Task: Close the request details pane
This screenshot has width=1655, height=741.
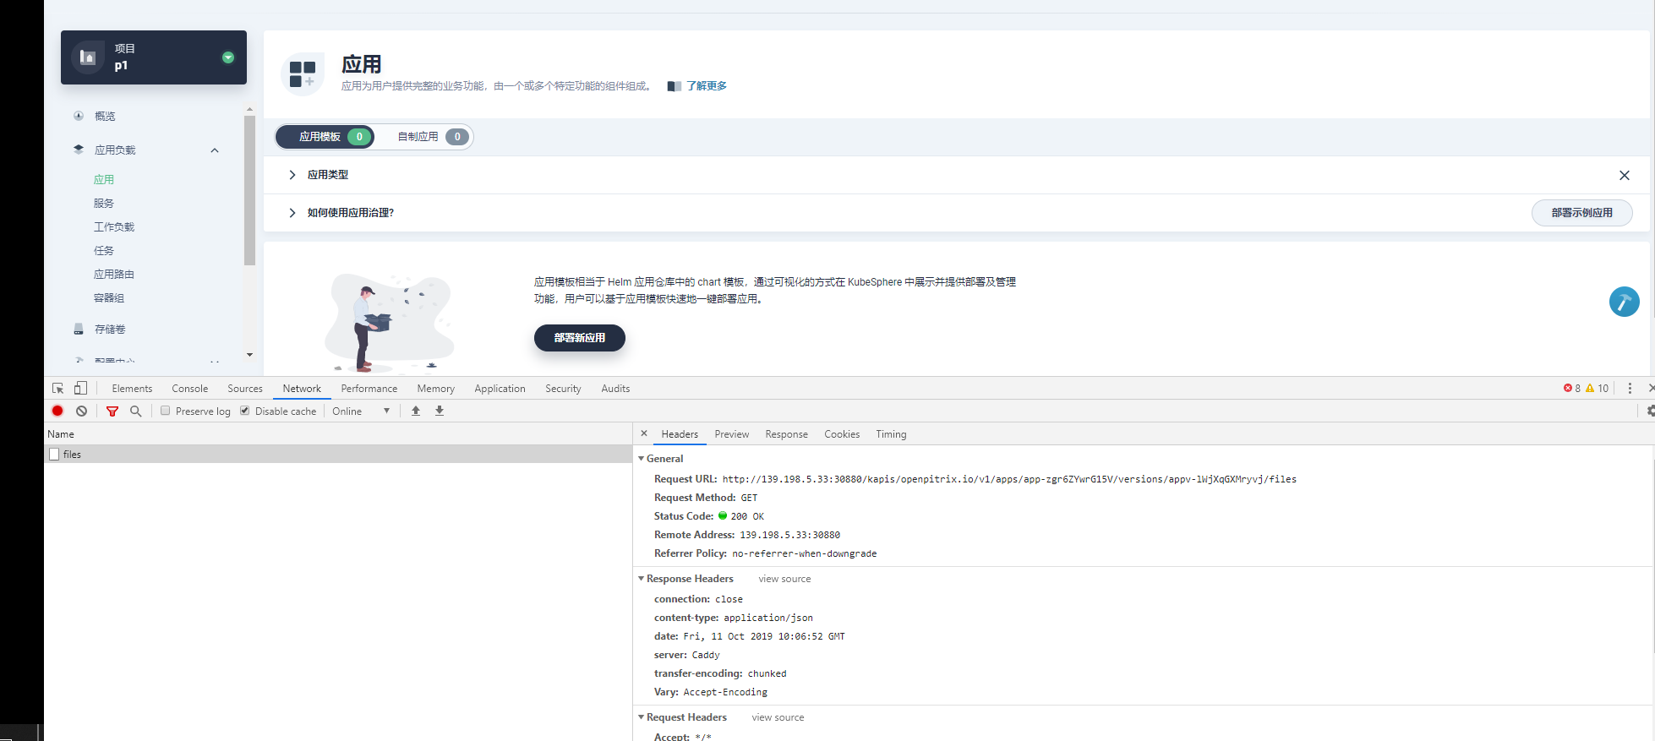Action: pos(644,433)
